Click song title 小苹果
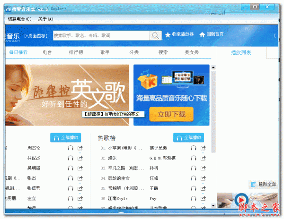 coord(125,148)
